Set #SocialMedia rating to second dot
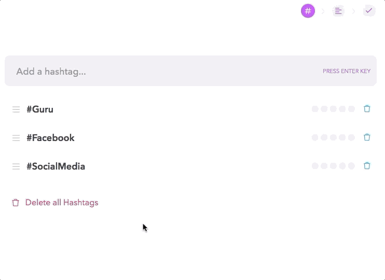385x280 pixels. tap(324, 166)
